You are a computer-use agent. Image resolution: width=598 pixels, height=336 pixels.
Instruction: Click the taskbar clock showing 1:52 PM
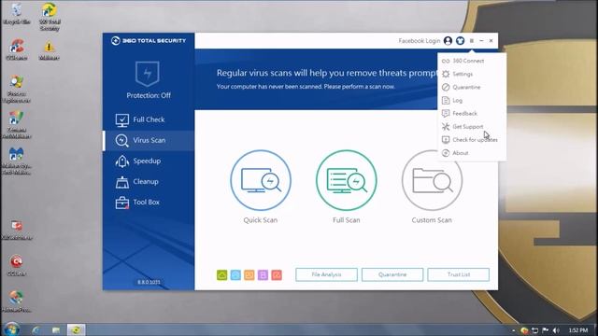tap(577, 330)
